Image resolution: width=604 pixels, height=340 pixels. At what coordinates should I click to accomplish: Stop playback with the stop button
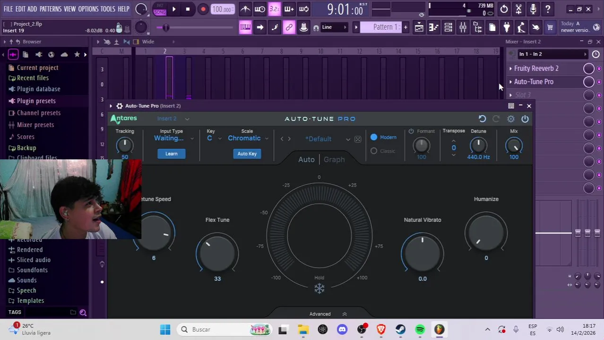(x=188, y=9)
